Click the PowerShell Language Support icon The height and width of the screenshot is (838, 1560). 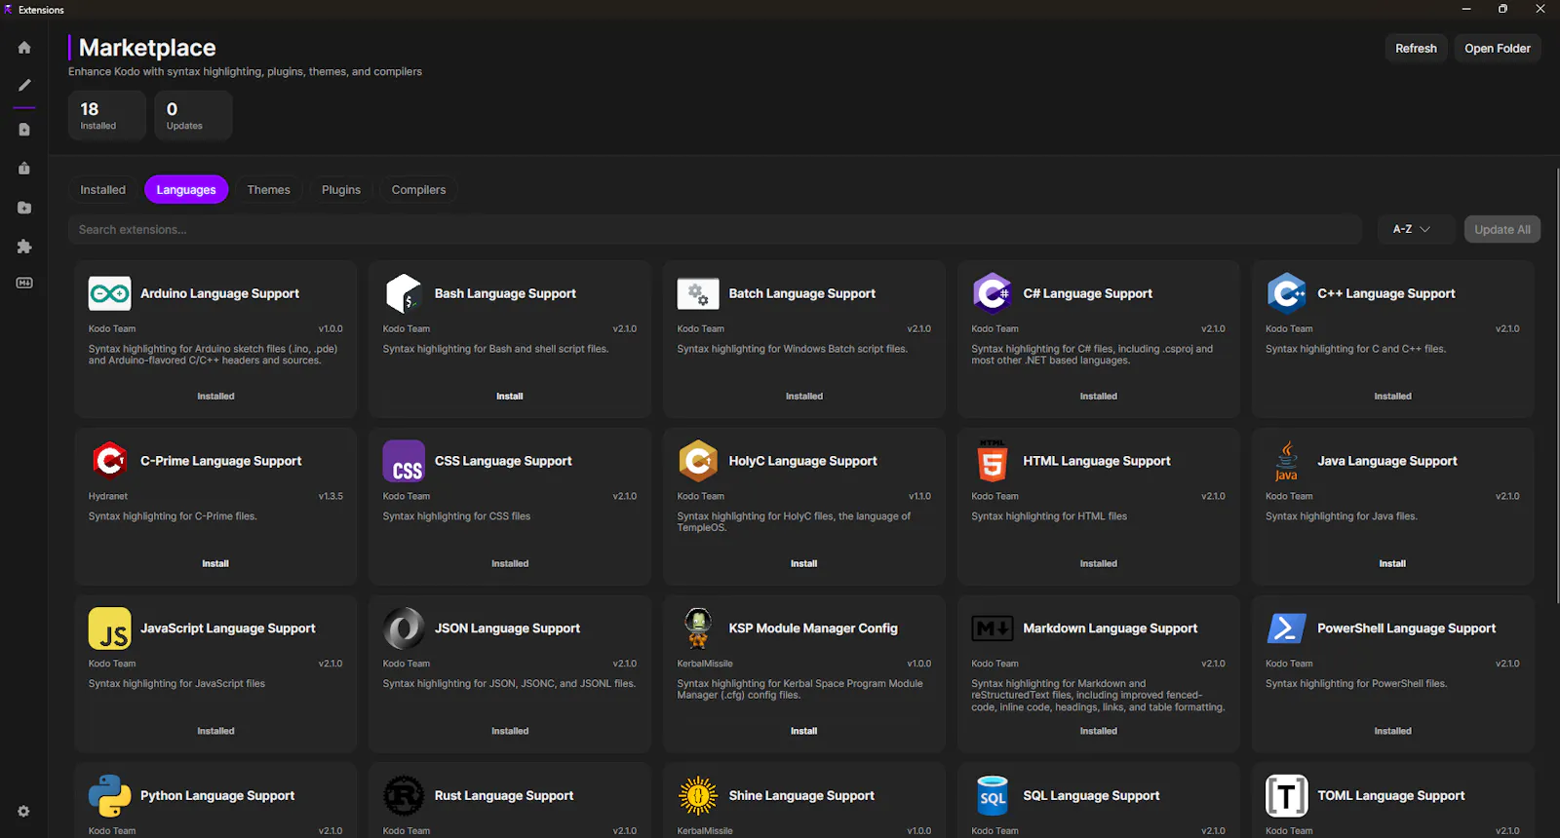click(1287, 628)
